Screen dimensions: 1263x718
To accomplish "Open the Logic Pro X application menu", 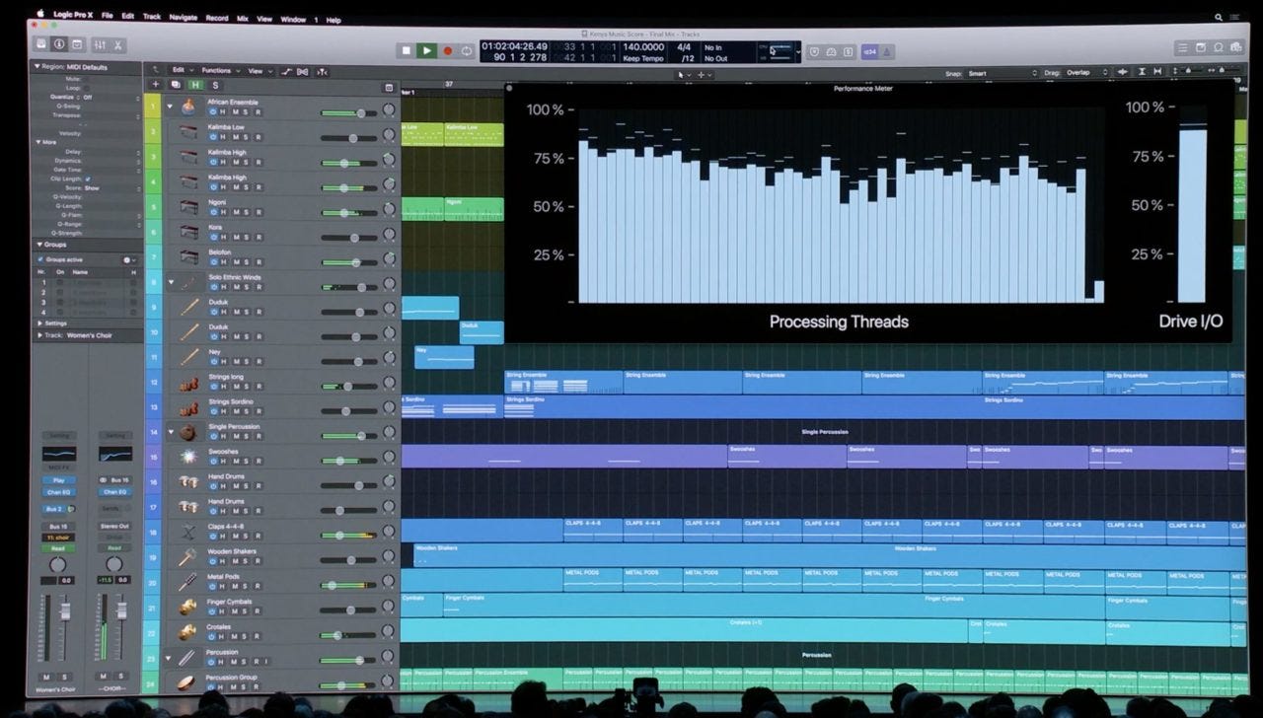I will click(x=73, y=17).
